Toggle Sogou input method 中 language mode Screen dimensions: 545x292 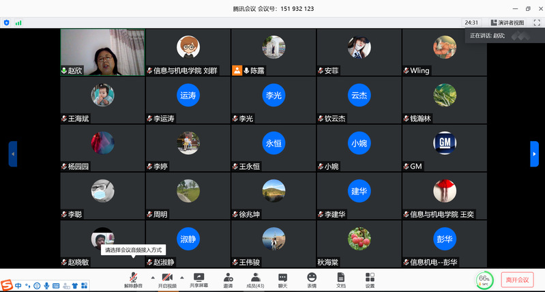click(x=18, y=285)
